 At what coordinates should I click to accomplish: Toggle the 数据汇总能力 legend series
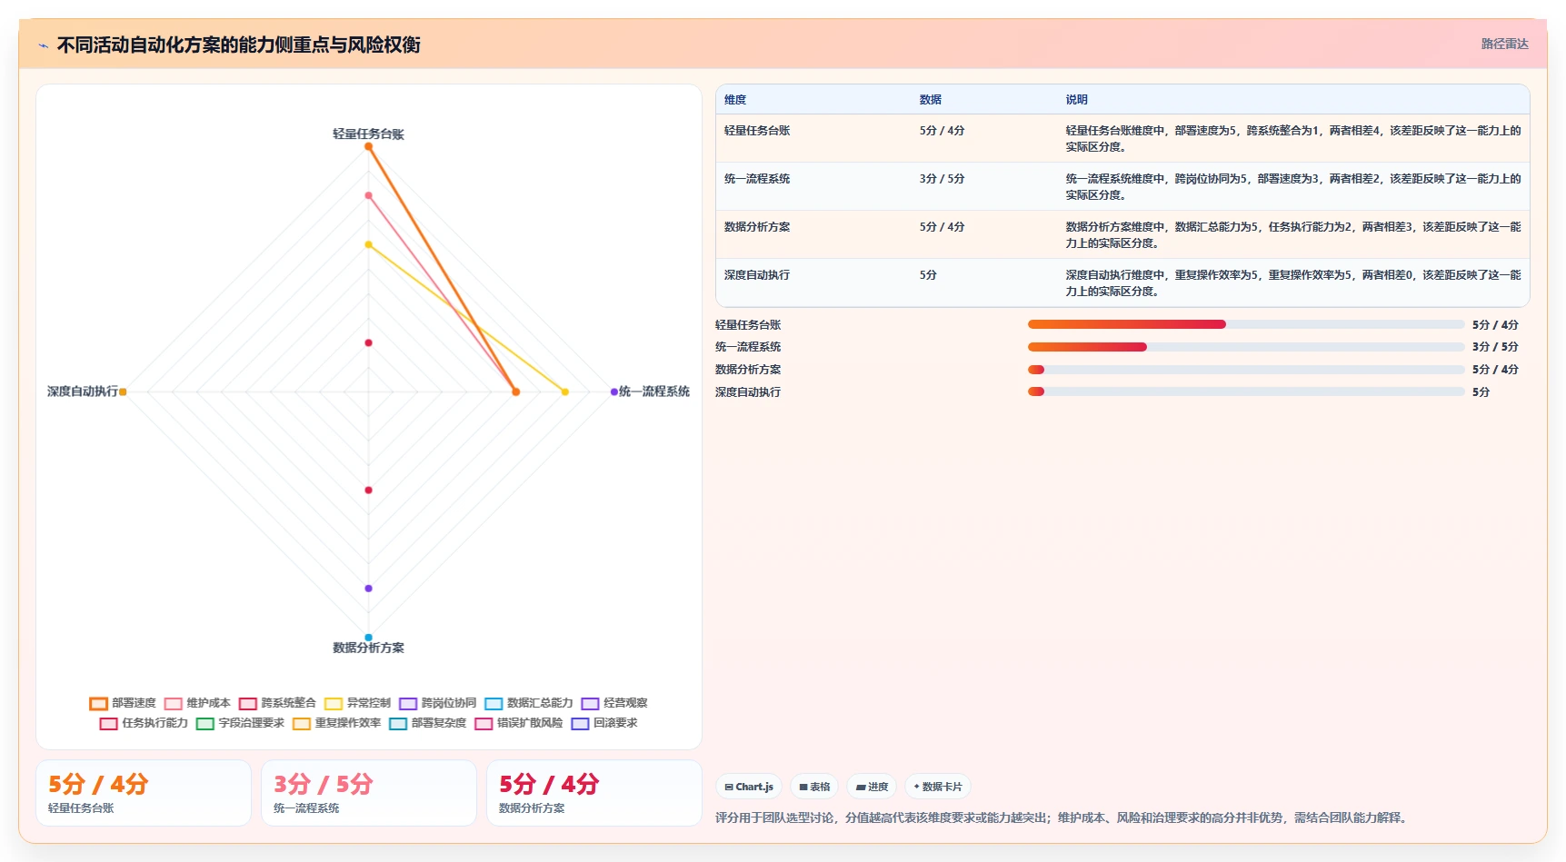point(529,703)
